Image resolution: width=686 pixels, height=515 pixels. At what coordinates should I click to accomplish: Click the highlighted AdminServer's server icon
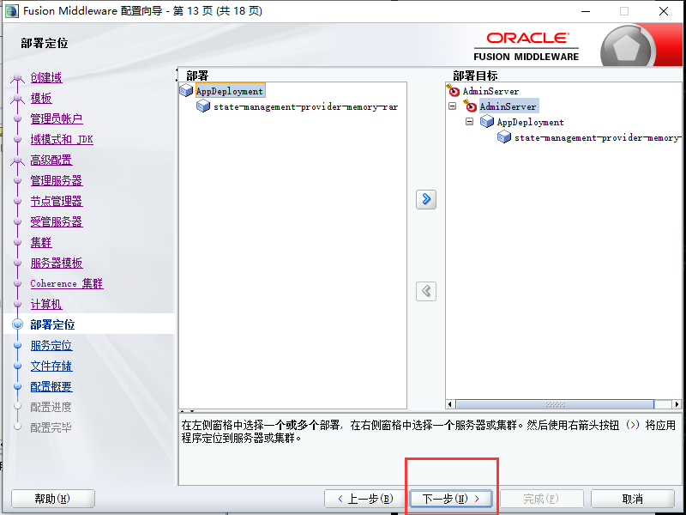470,106
